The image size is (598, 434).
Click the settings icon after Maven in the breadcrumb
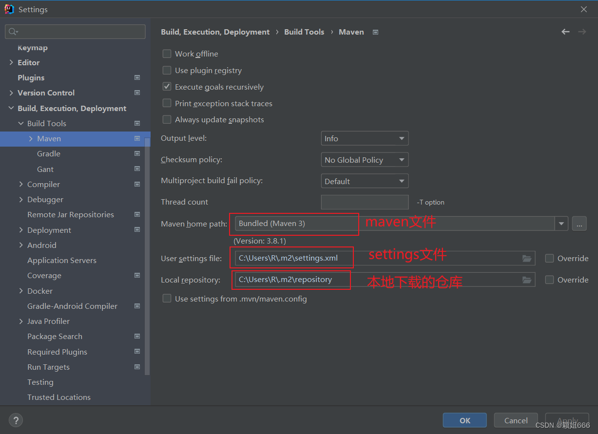375,32
